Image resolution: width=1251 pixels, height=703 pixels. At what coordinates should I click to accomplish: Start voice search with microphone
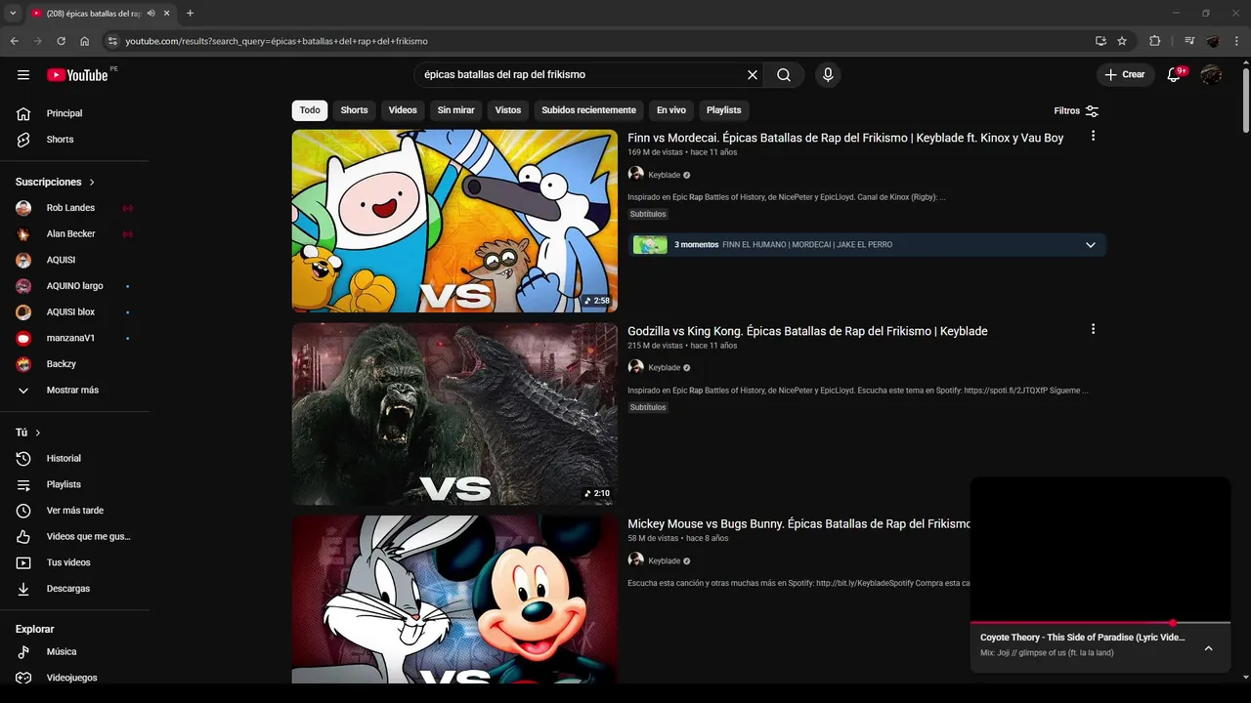(x=828, y=75)
